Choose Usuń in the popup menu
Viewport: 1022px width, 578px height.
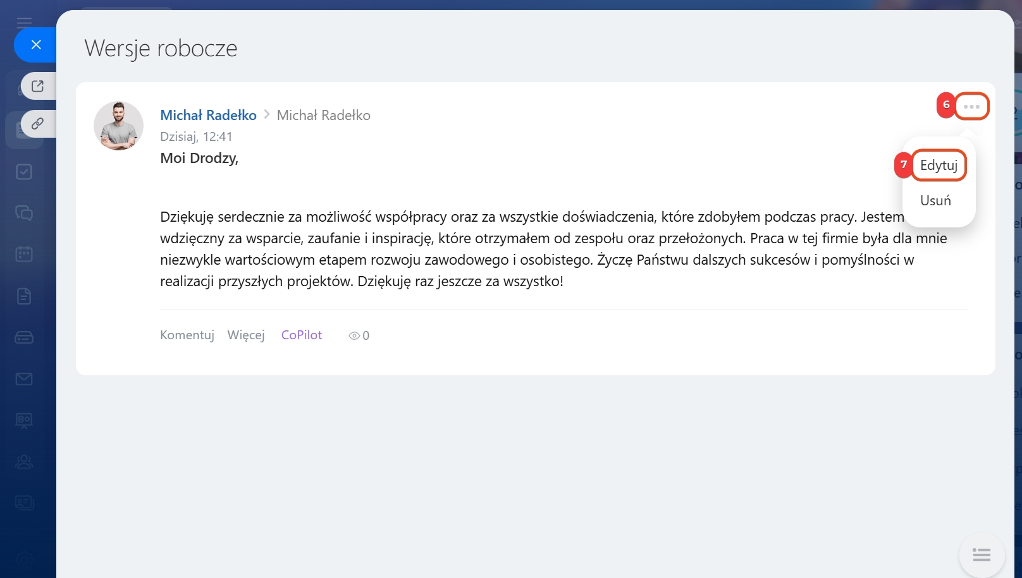tap(935, 201)
